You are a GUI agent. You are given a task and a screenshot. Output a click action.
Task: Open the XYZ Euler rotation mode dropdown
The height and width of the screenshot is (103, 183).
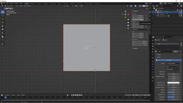140,30
